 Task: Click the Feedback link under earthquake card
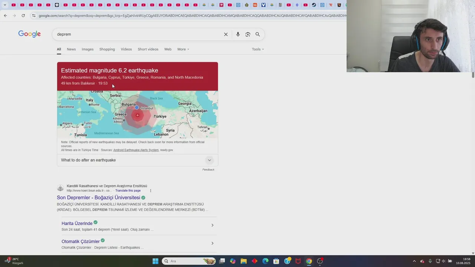click(x=208, y=170)
